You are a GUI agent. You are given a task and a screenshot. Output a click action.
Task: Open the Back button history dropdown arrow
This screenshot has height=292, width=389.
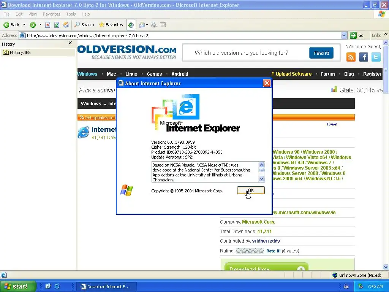click(x=24, y=25)
